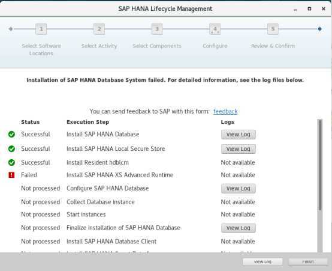Click the Execution Step column header
Viewport: 332px width, 271px height.
(x=87, y=122)
